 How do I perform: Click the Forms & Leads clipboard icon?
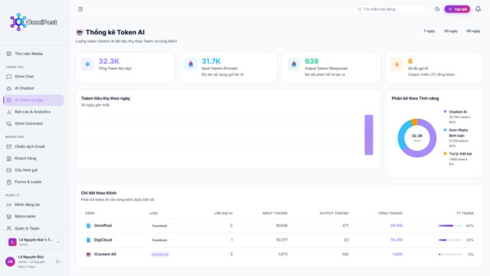(x=8, y=182)
